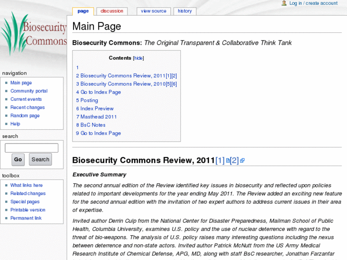The height and width of the screenshot is (260, 347).
Task: Jump to Index Preview section
Action: [95, 108]
